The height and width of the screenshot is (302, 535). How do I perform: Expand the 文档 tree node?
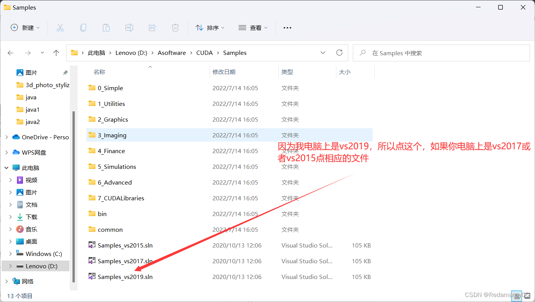point(11,205)
